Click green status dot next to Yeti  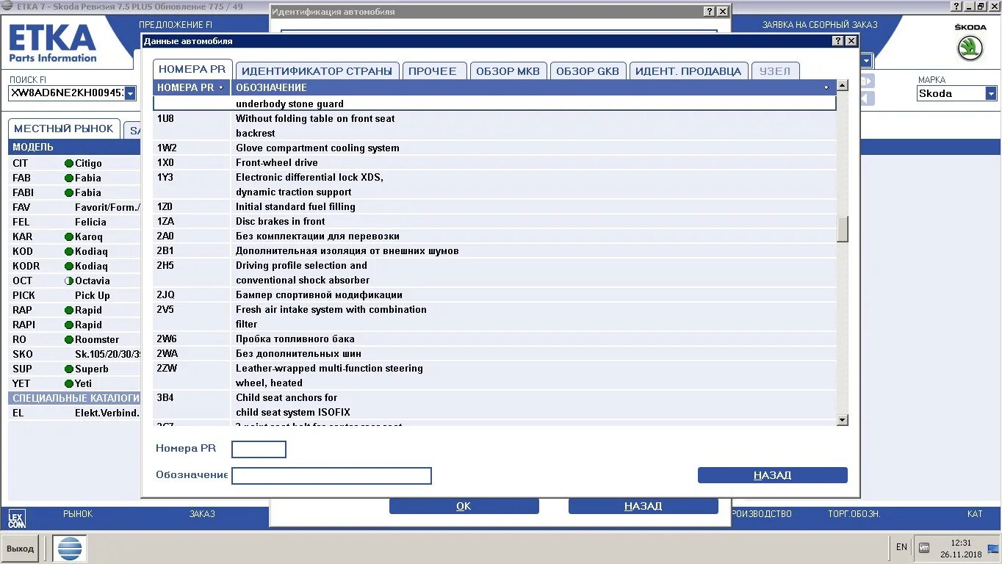point(69,383)
